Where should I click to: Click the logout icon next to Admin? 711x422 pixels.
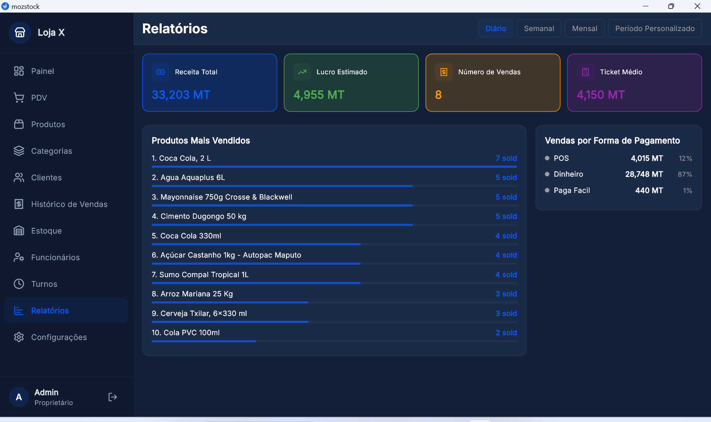point(112,397)
